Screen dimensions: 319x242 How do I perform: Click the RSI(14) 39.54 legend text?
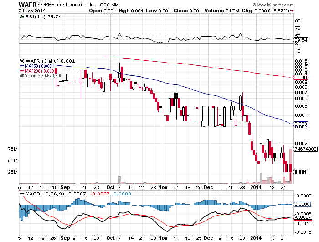click(43, 17)
